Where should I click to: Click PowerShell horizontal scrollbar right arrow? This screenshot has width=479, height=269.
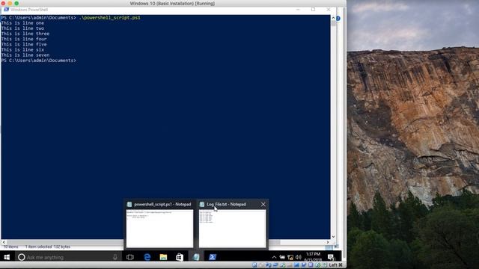tap(328, 242)
